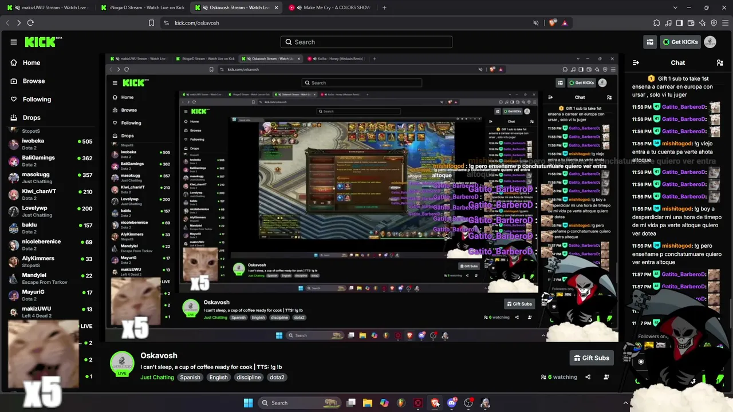Open the browser extensions puzzle icon
Viewport: 733px width, 412px height.
[x=656, y=23]
